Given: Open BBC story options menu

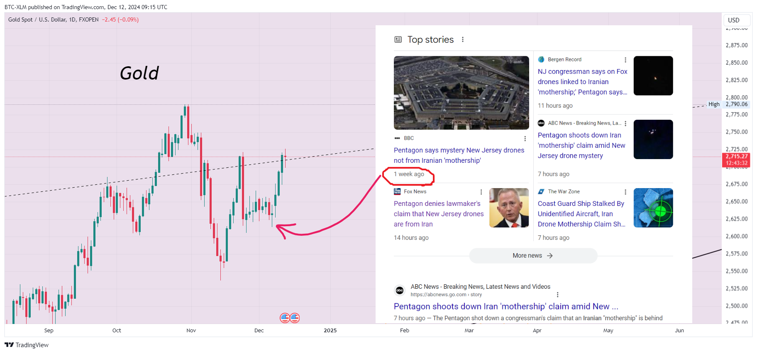Looking at the screenshot, I should 525,138.
